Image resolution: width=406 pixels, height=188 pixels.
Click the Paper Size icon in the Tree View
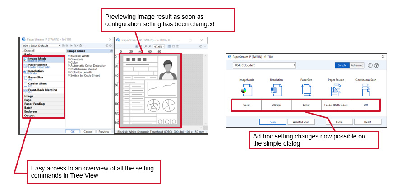pyautogui.click(x=25, y=78)
